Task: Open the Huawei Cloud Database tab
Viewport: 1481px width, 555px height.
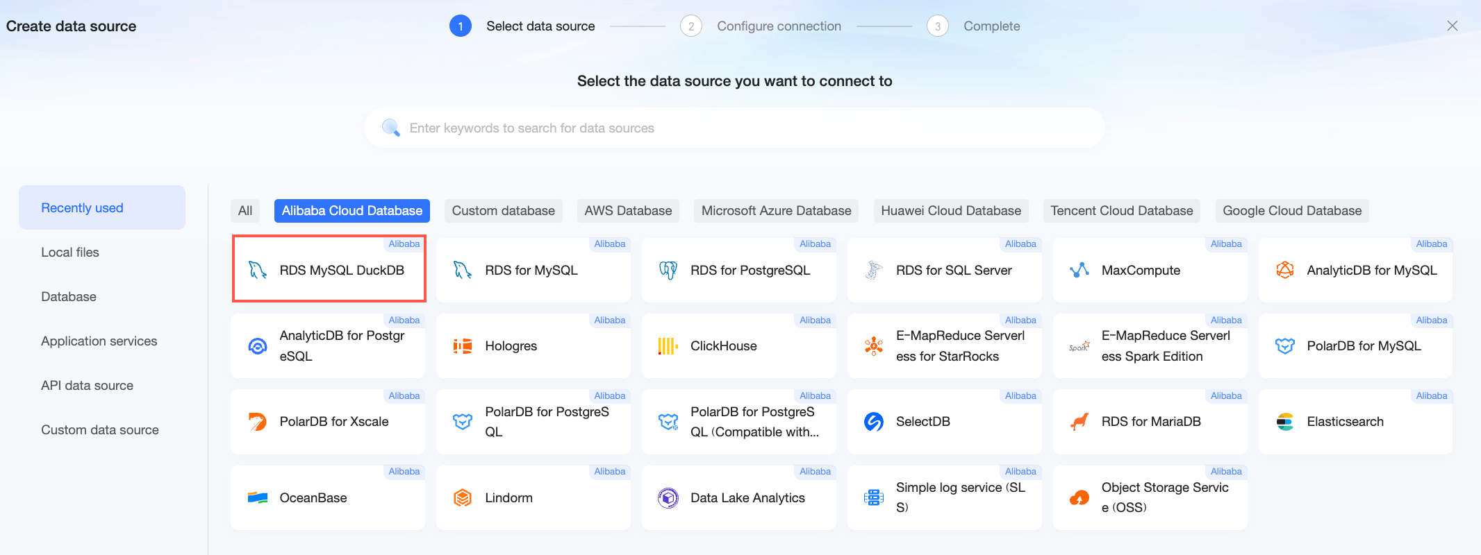Action: (951, 211)
